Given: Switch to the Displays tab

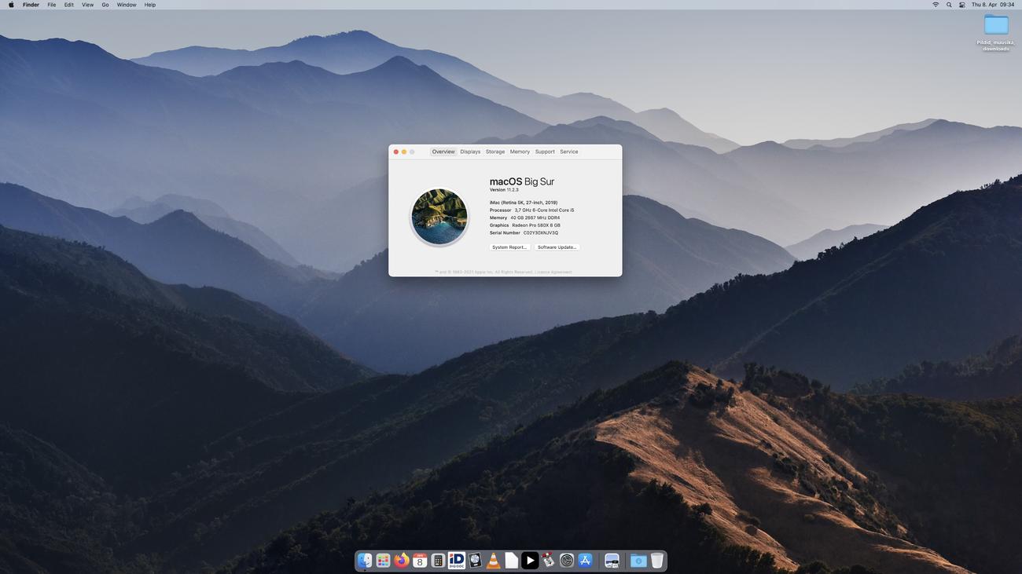Looking at the screenshot, I should point(470,152).
